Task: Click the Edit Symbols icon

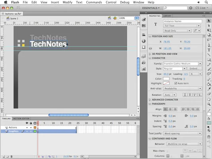Action: [115, 18]
